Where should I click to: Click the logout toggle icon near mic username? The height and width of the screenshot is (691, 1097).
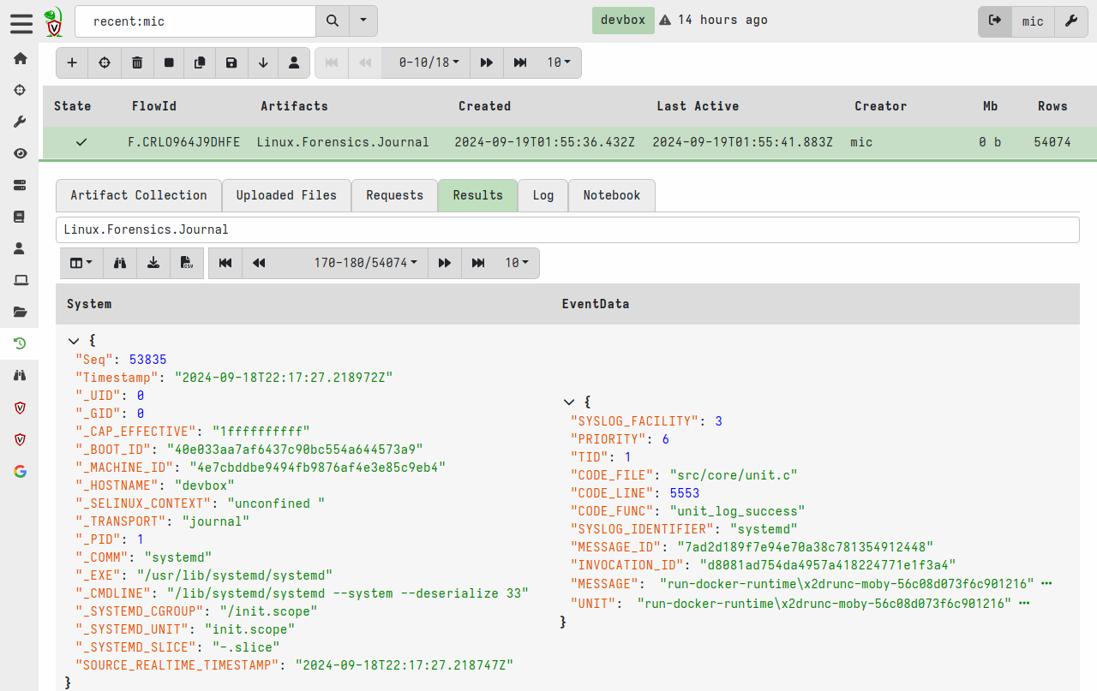994,21
